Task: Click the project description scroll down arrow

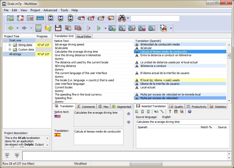Action: click(47, 145)
